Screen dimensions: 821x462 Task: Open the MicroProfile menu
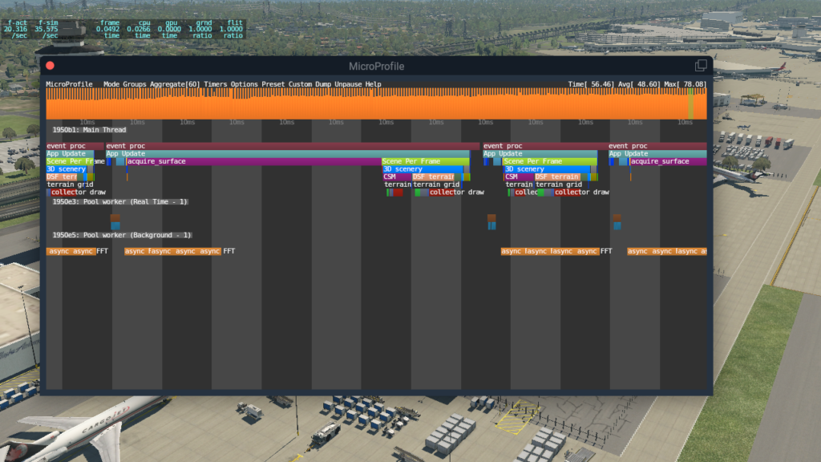(x=68, y=83)
